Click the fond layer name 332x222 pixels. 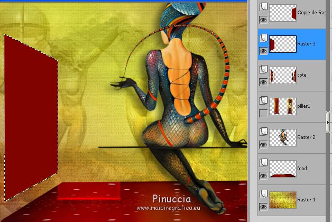(x=302, y=168)
